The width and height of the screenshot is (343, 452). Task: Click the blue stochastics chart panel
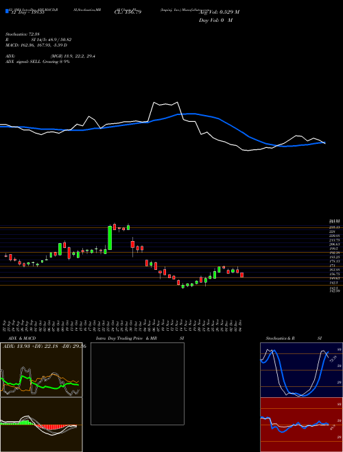coord(301,370)
